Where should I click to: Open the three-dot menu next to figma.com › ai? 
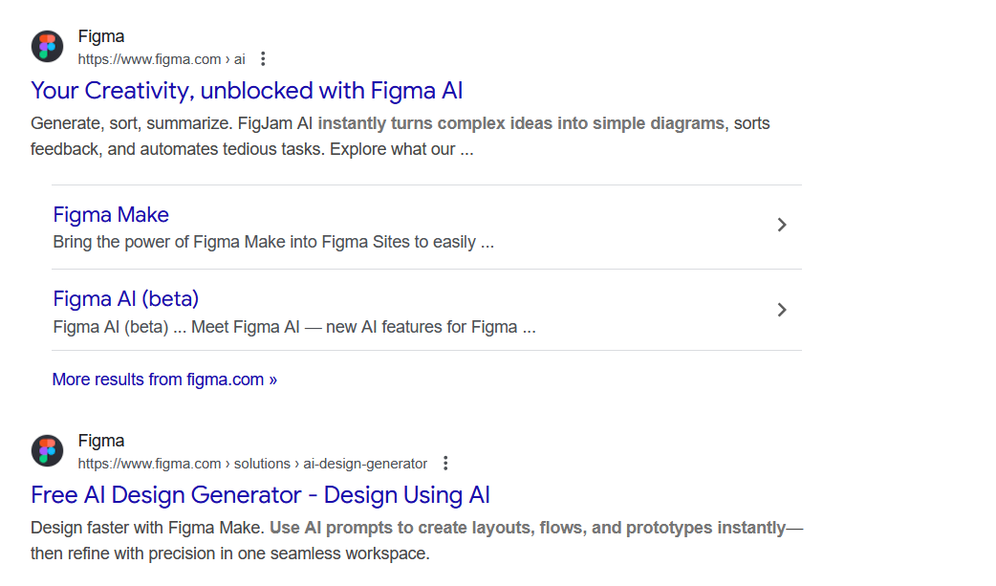point(263,59)
